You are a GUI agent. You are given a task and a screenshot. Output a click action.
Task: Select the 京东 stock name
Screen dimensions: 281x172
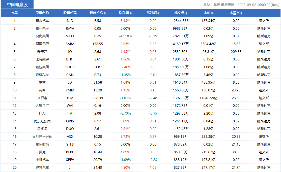click(42, 83)
